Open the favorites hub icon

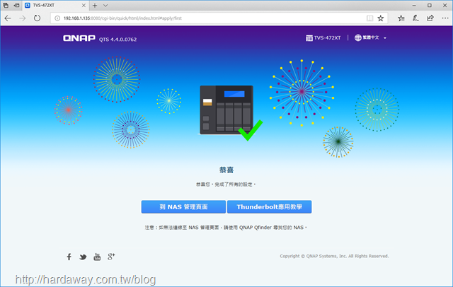pos(401,18)
